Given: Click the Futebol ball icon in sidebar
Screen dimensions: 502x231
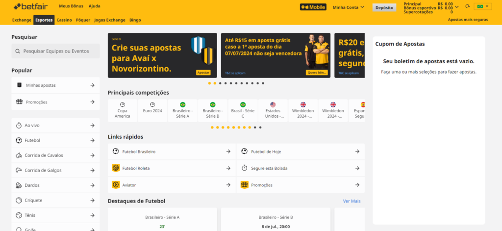Looking at the screenshot, I should tap(19, 140).
